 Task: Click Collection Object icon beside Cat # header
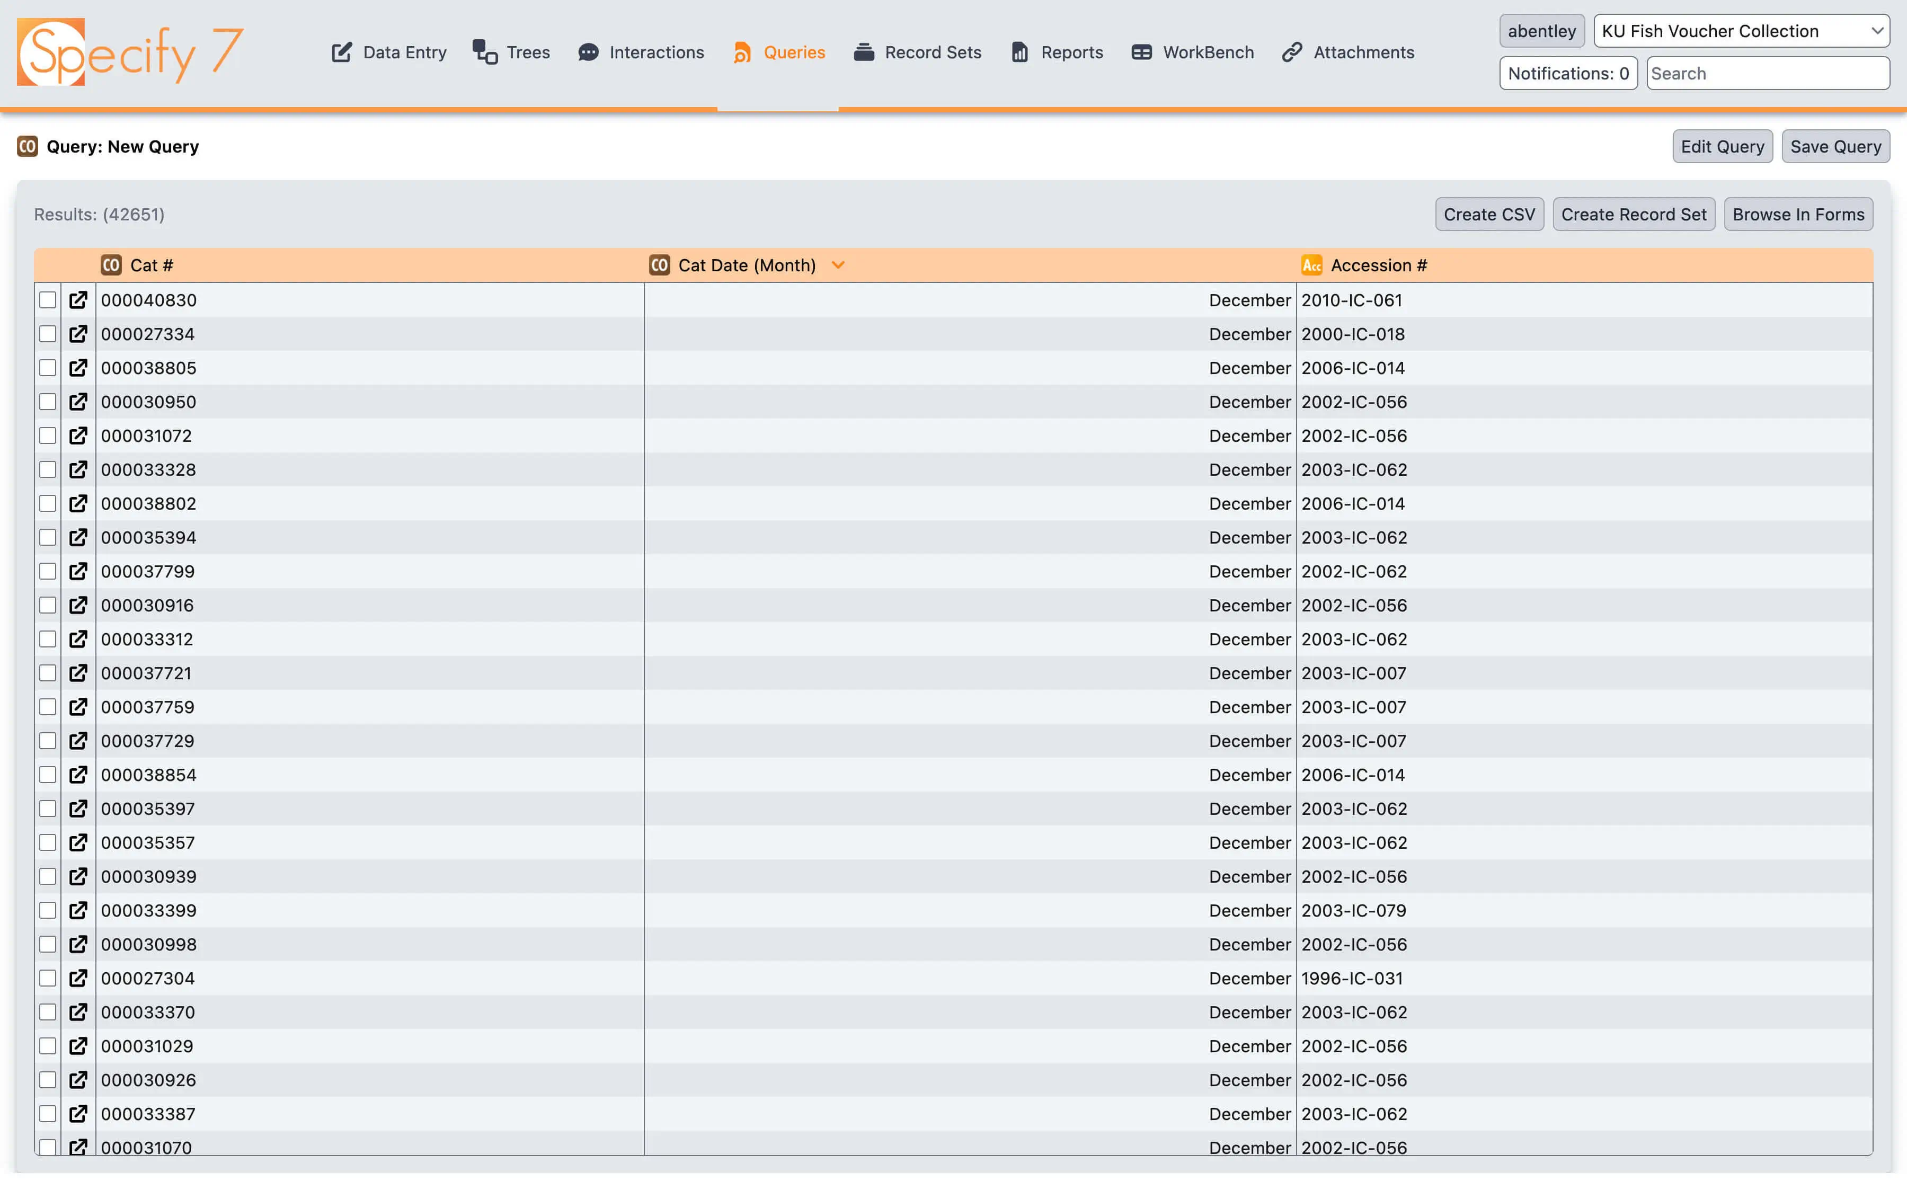(x=111, y=265)
